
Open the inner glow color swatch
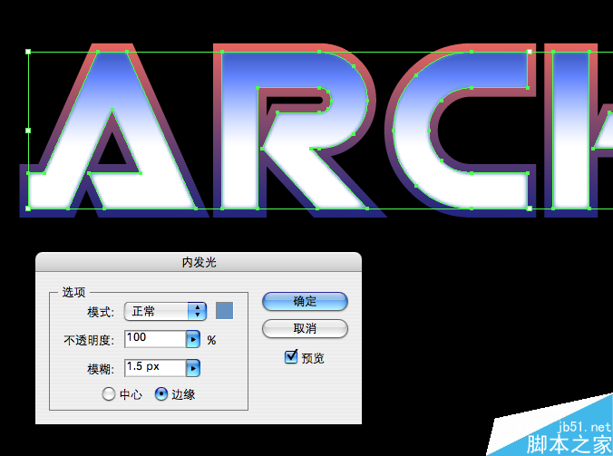coord(224,311)
